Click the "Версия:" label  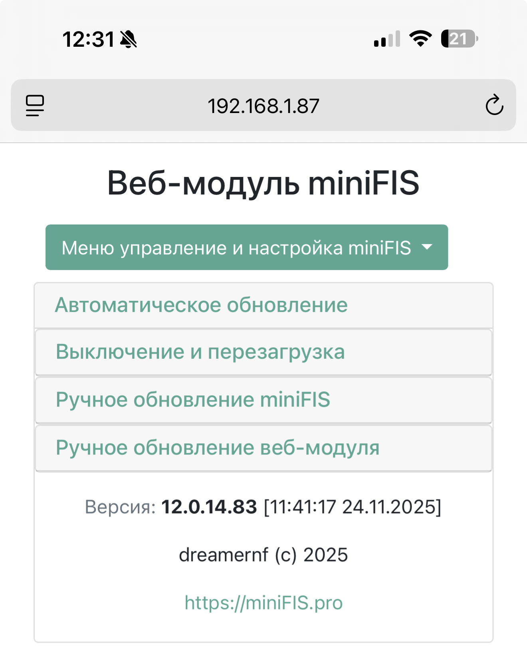[120, 507]
